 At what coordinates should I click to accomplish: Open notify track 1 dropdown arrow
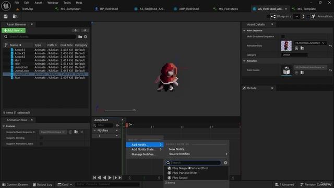coord(117,136)
